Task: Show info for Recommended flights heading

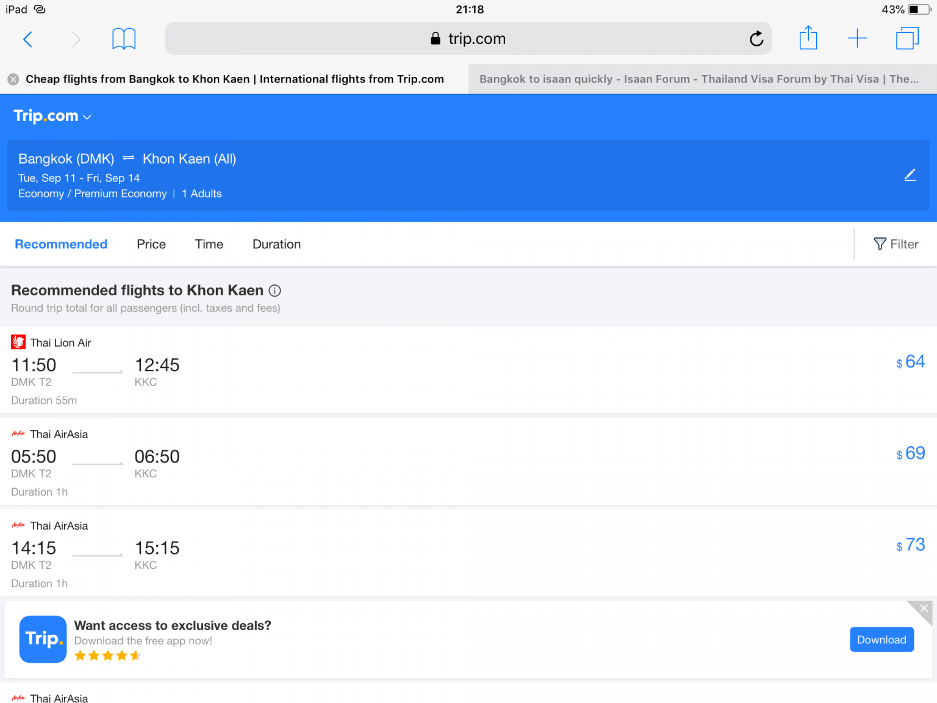Action: (x=275, y=290)
